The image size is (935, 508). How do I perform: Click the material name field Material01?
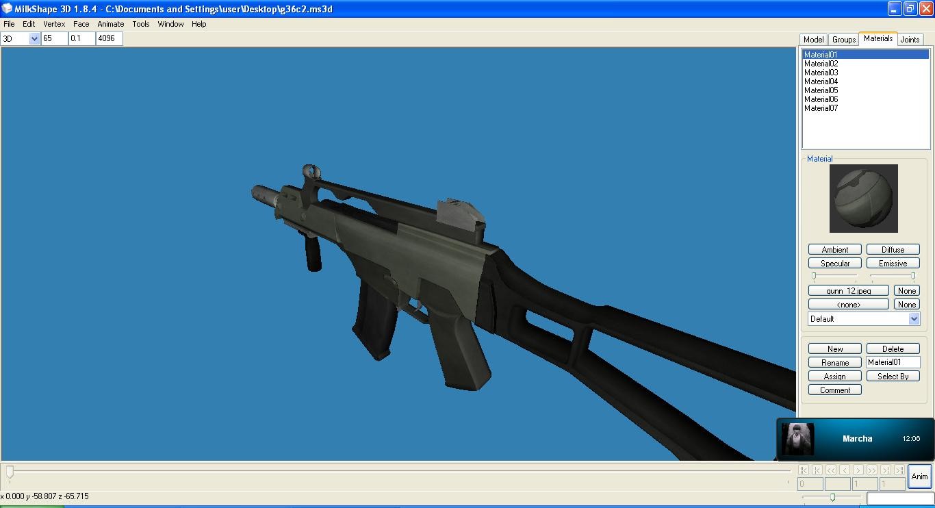(x=893, y=362)
